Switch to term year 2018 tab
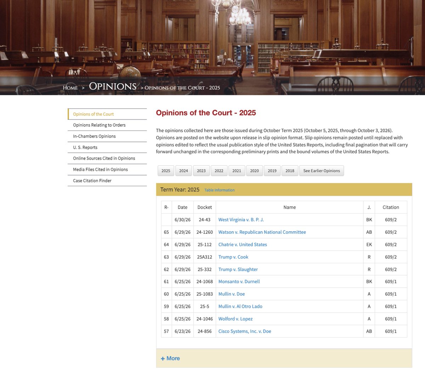Image resolution: width=425 pixels, height=377 pixels. 290,171
